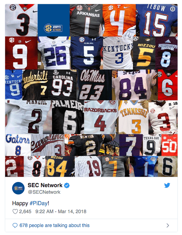Viewport: 182px width, 235px height.
Task: Click the Manziel number 2 jersey
Action: click(x=28, y=117)
